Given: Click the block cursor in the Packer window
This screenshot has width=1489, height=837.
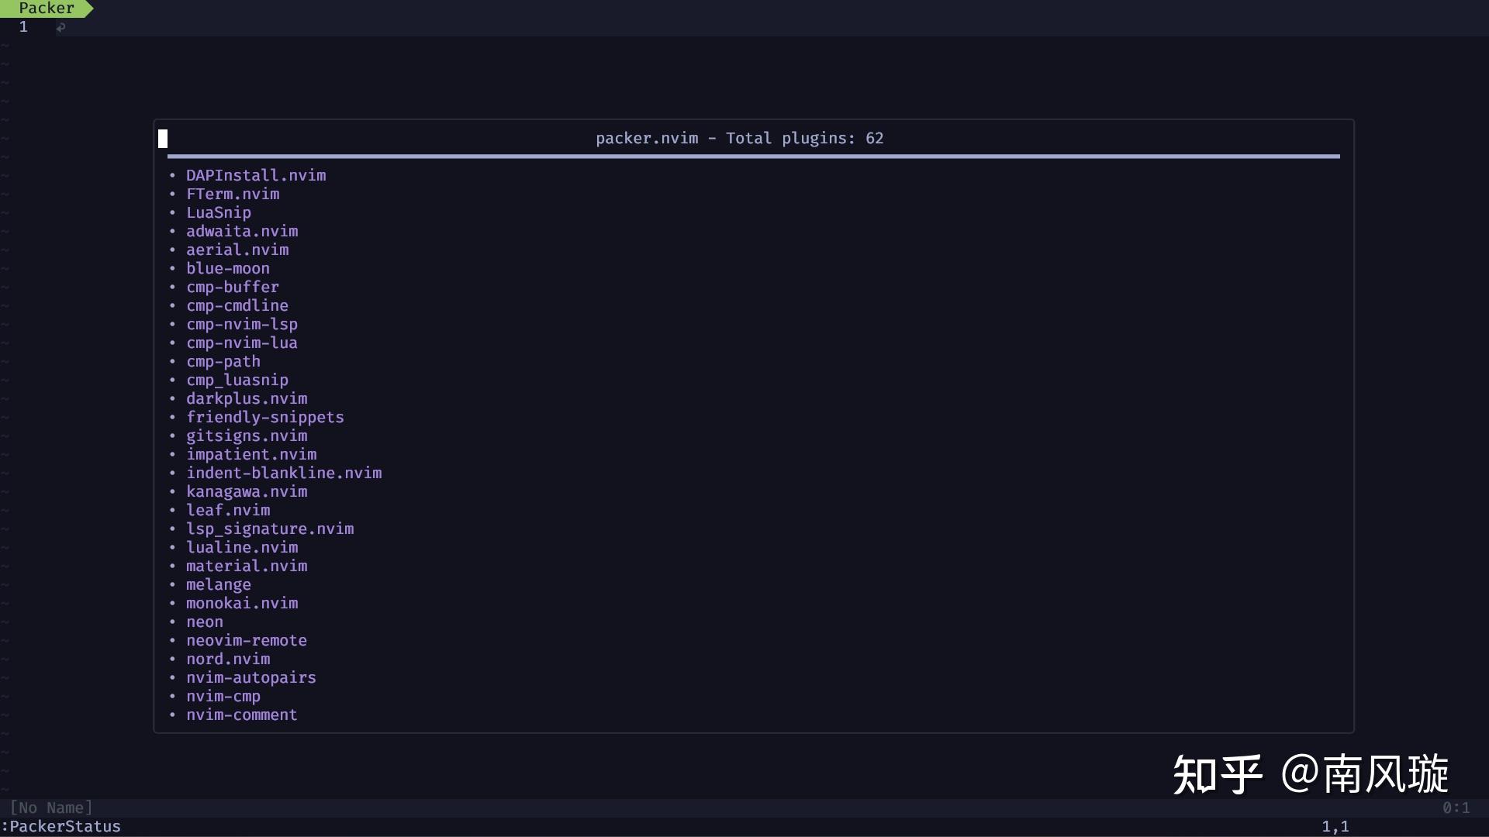Looking at the screenshot, I should (x=163, y=138).
